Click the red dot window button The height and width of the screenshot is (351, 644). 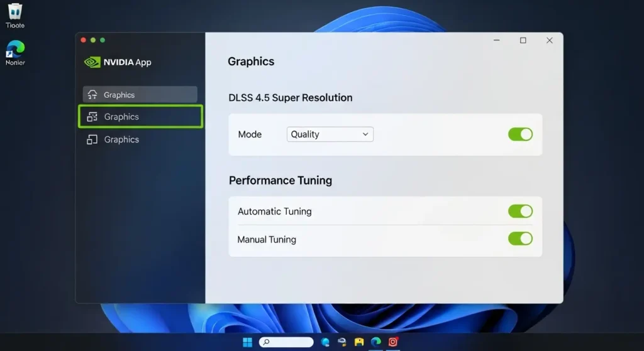coord(84,40)
